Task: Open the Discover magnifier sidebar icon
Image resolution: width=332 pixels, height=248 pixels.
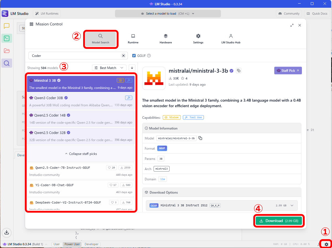Action: [7, 63]
